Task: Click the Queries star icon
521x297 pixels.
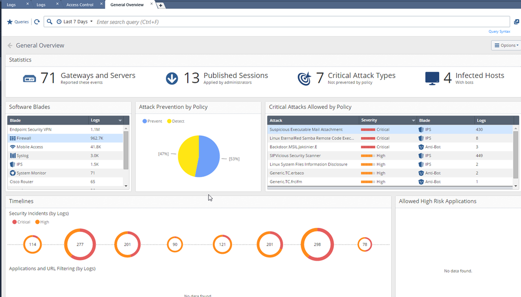Action: pyautogui.click(x=9, y=22)
